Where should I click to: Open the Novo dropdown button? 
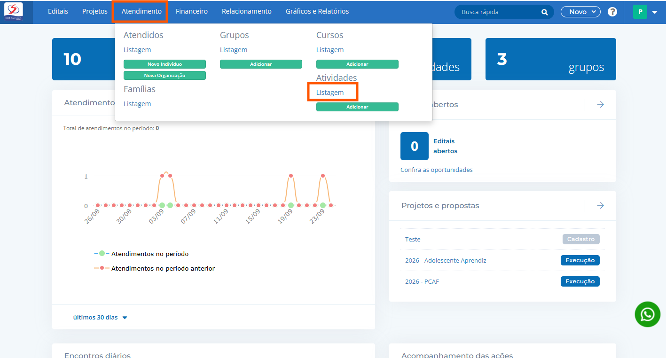click(x=580, y=12)
